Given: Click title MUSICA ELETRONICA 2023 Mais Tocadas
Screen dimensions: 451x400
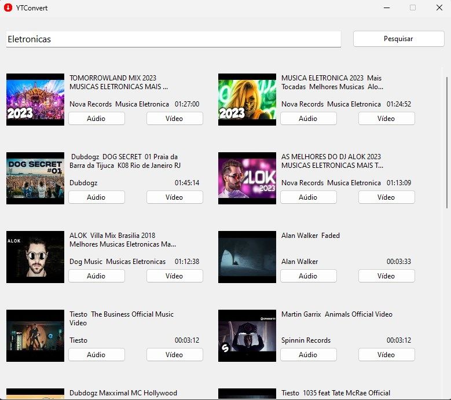Looking at the screenshot, I should coord(332,82).
